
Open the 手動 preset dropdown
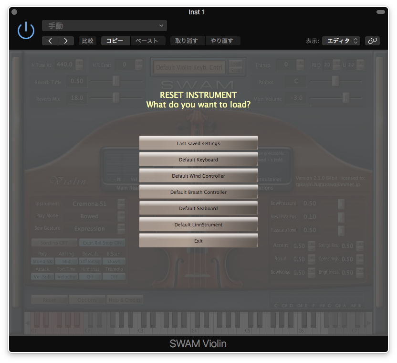[x=104, y=26]
